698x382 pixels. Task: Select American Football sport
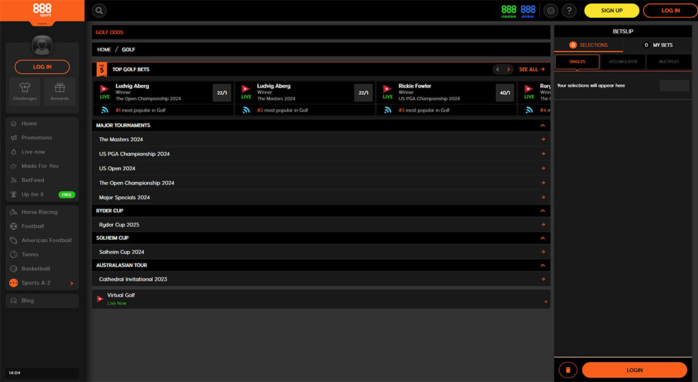coord(42,240)
